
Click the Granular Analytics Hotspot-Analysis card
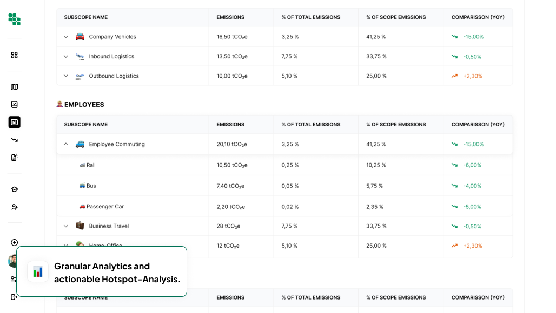[x=102, y=272]
